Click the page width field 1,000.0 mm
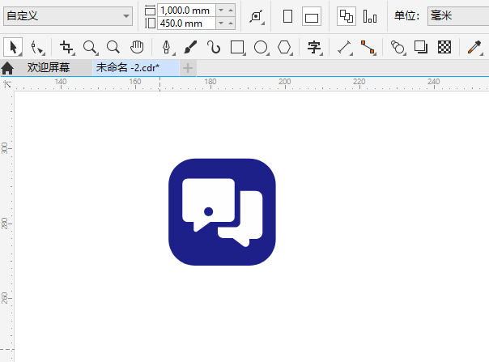 186,9
